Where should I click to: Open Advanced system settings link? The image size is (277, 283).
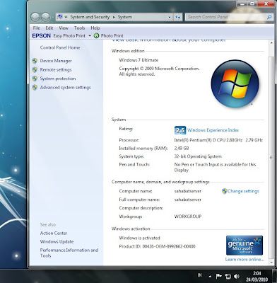click(65, 88)
